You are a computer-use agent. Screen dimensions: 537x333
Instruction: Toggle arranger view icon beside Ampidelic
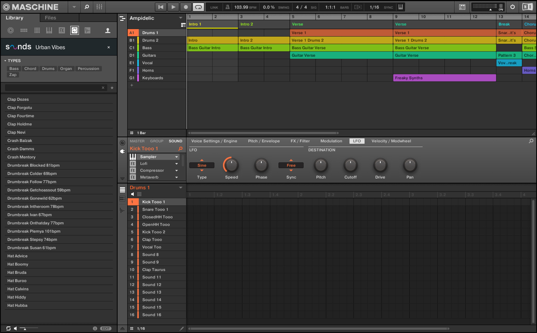(x=122, y=18)
